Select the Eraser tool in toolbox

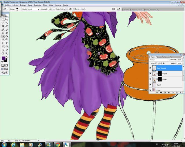(x=3, y=36)
